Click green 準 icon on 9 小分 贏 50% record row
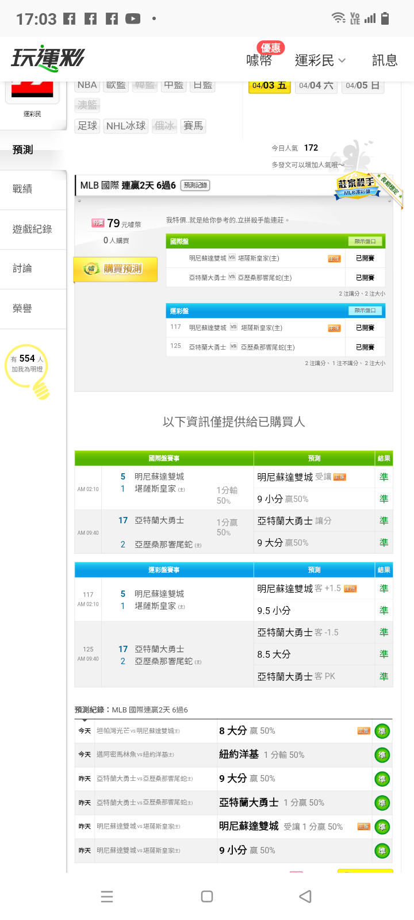414x920 pixels. [x=382, y=850]
